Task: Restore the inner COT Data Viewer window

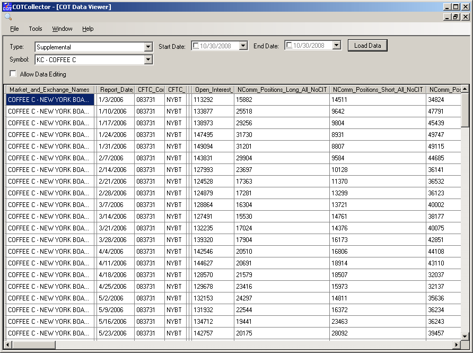Action: (456, 17)
